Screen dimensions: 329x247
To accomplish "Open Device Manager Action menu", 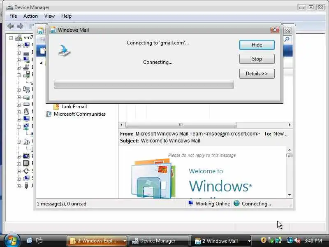I will (30, 16).
